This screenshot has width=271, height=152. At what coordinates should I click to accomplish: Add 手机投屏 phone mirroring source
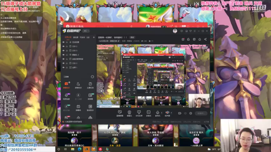(139, 113)
